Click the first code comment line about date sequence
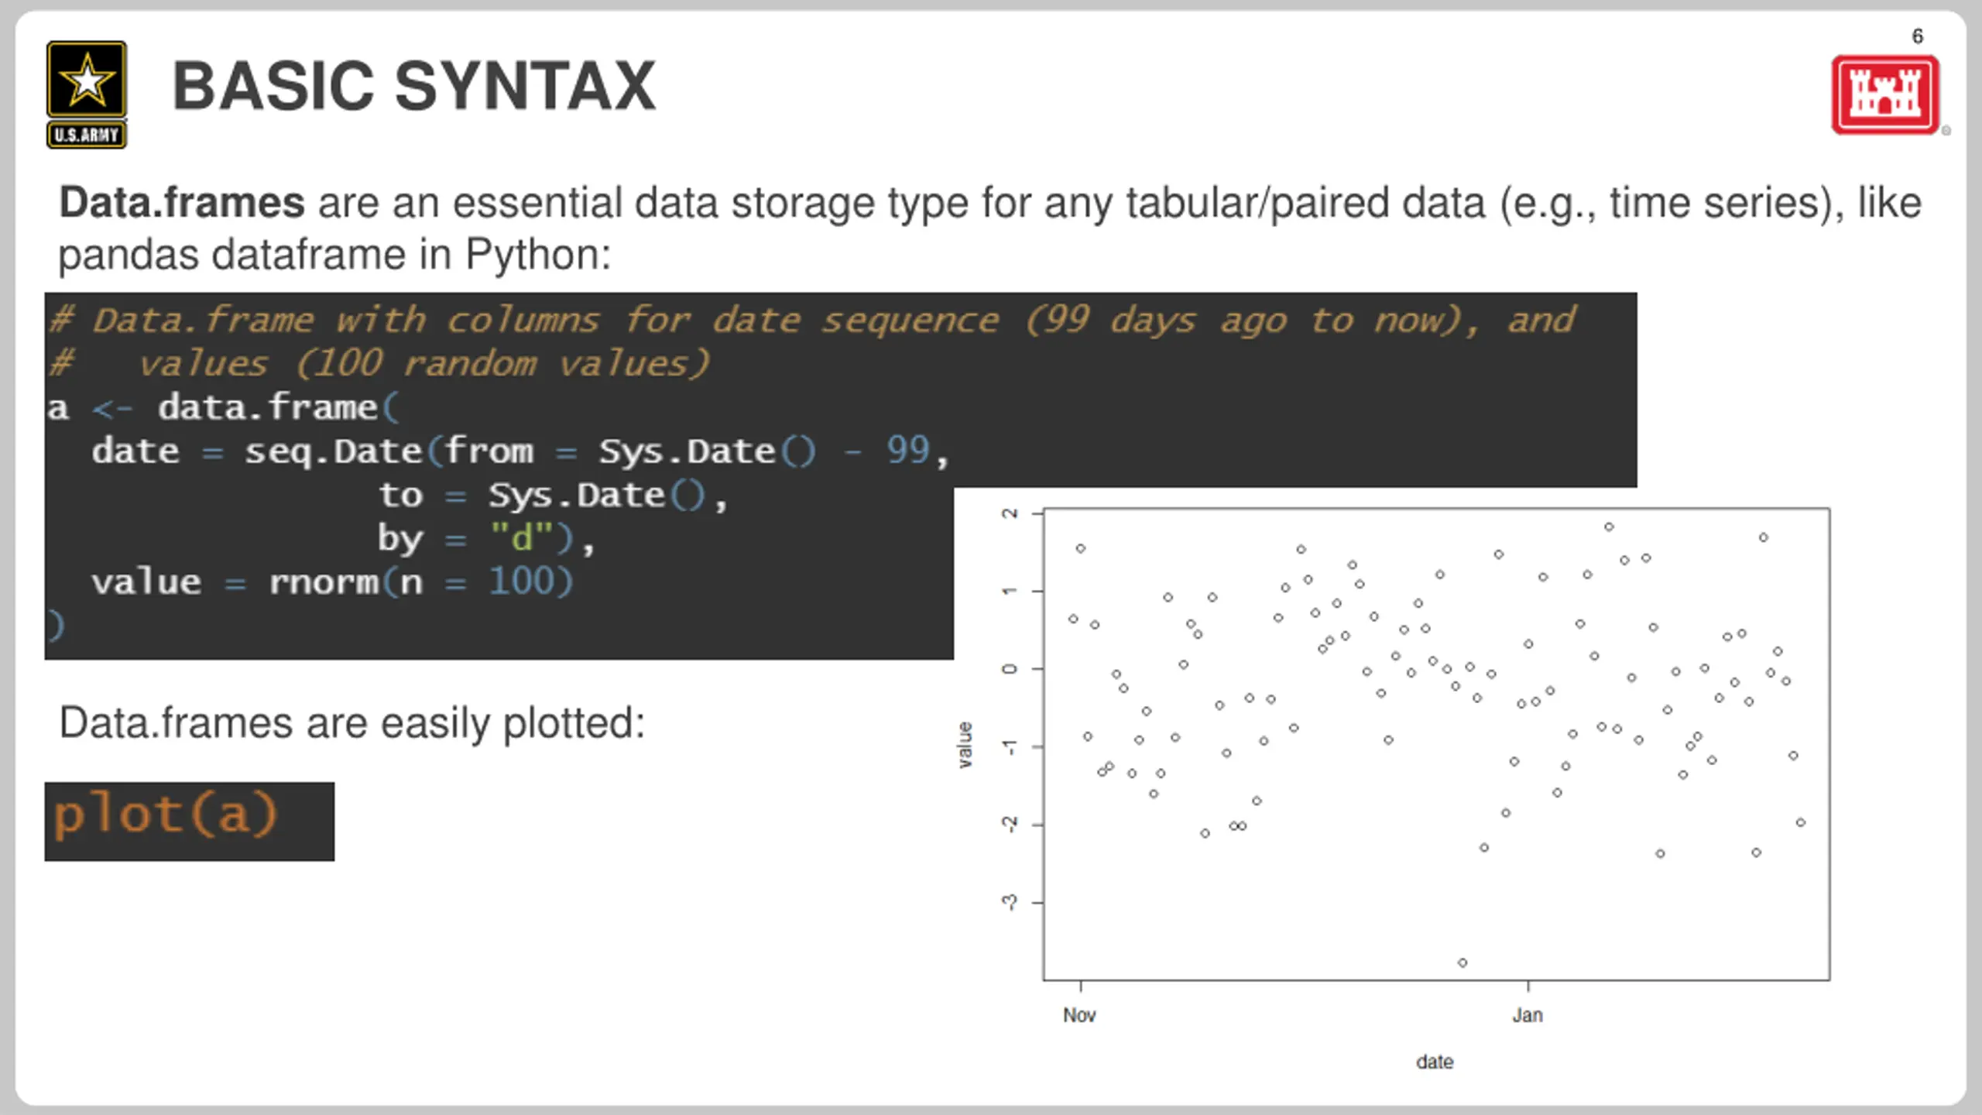1982x1115 pixels. pyautogui.click(x=812, y=321)
